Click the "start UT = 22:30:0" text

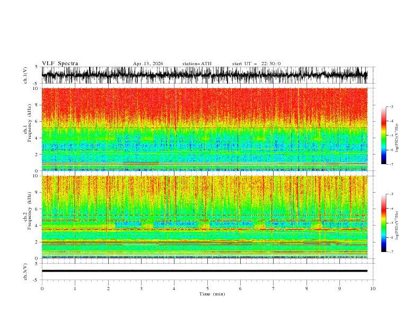(x=256, y=64)
